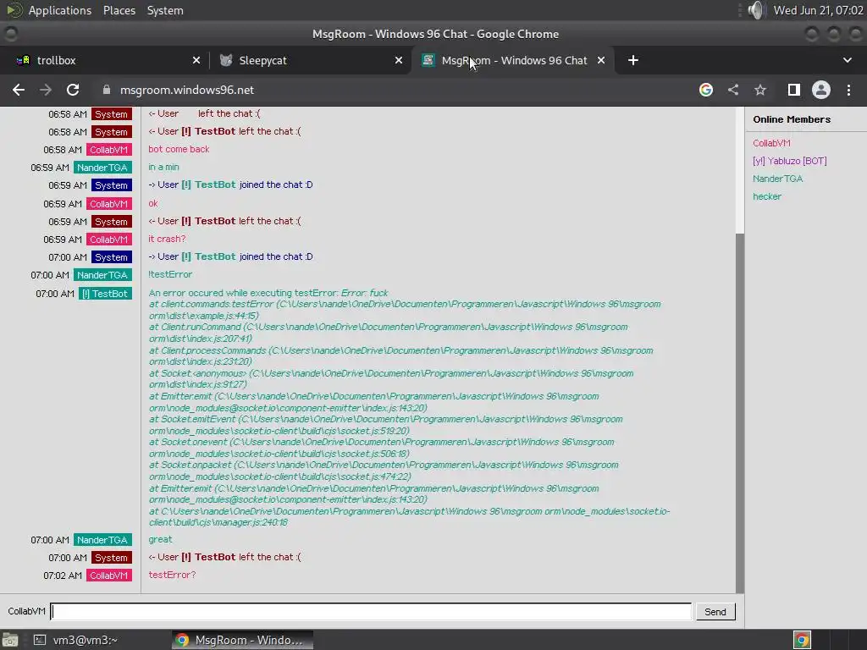Open the Chrome side panel
The width and height of the screenshot is (867, 650).
794,90
